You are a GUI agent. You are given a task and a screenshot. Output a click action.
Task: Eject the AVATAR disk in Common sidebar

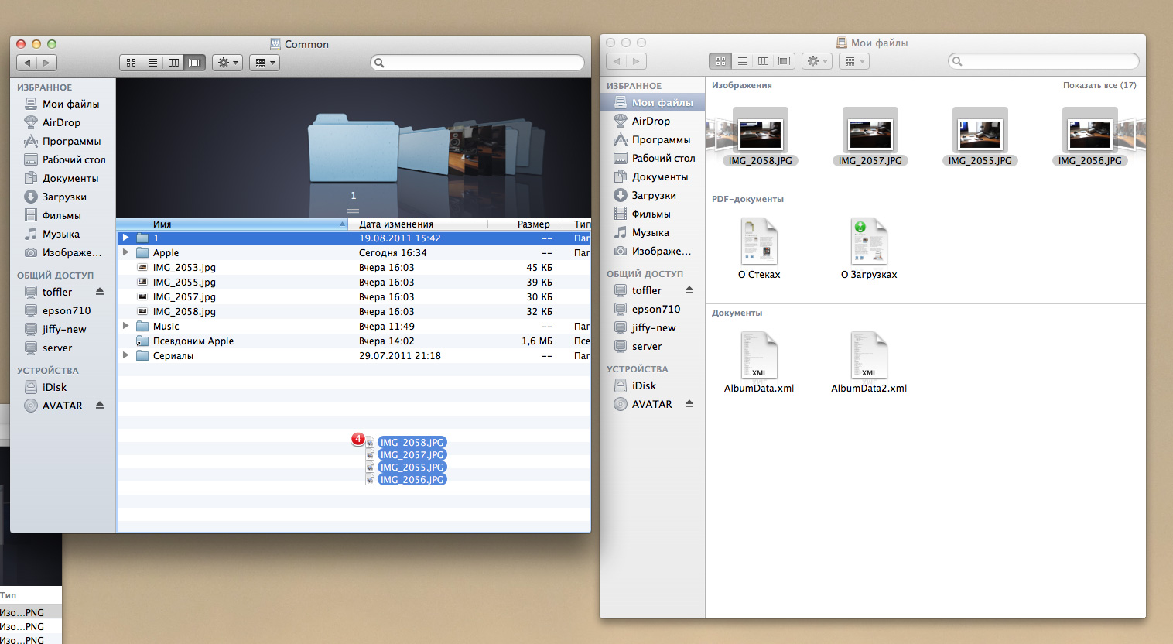(100, 405)
